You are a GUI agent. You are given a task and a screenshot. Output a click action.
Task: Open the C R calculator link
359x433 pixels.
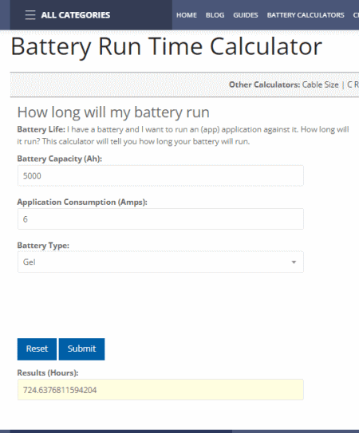coord(353,85)
